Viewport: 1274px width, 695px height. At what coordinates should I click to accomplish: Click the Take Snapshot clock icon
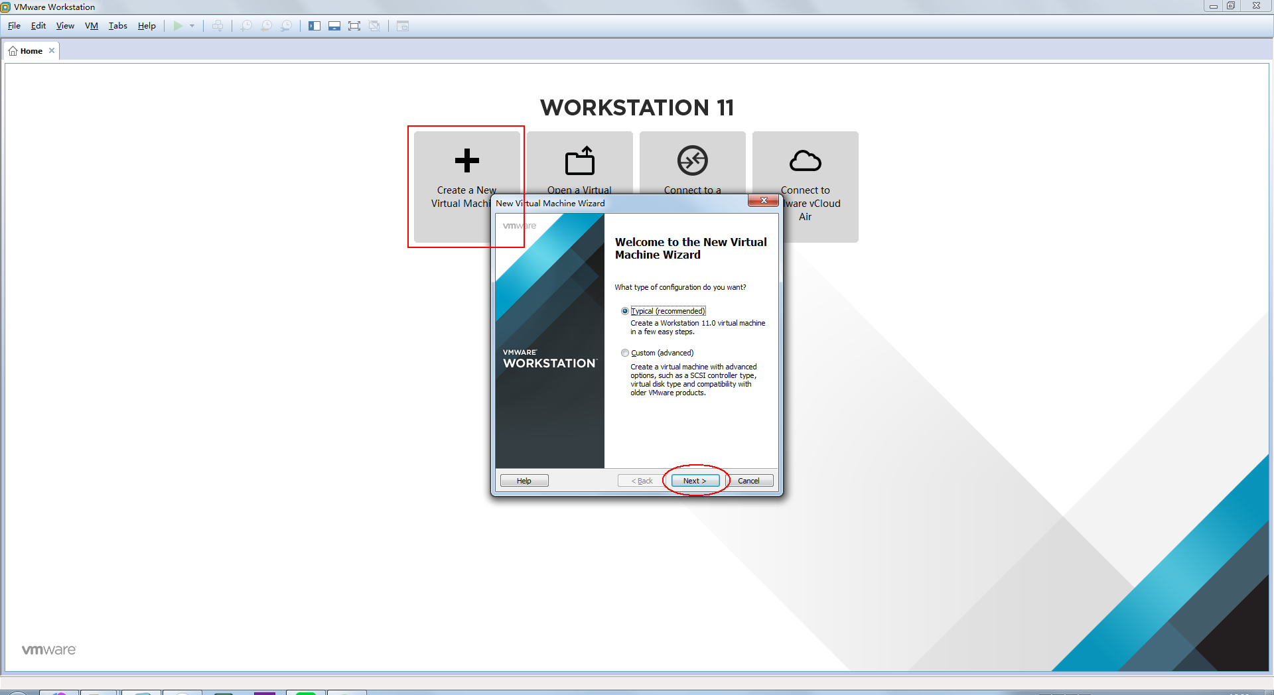point(246,26)
